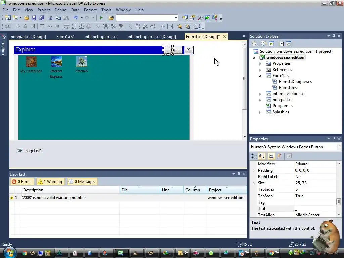
Task: Expand the Size property
Action: (x=253, y=183)
